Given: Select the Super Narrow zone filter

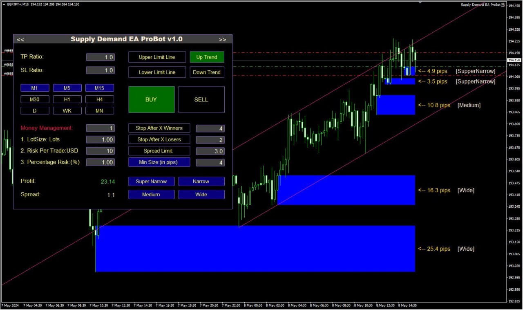Looking at the screenshot, I should pyautogui.click(x=151, y=182).
